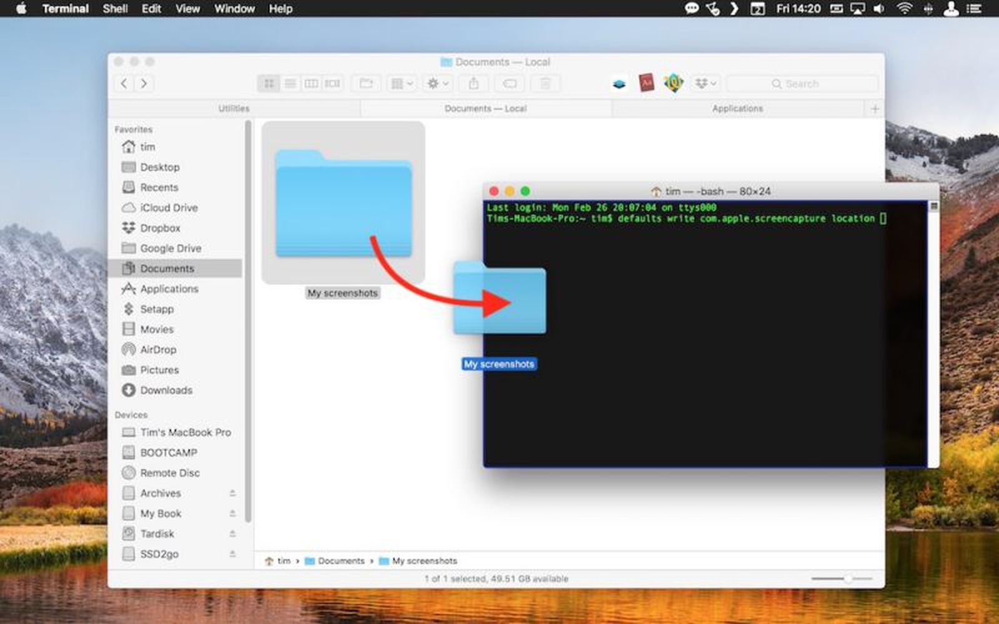Eject the Tardisk device
The height and width of the screenshot is (624, 999).
232,534
